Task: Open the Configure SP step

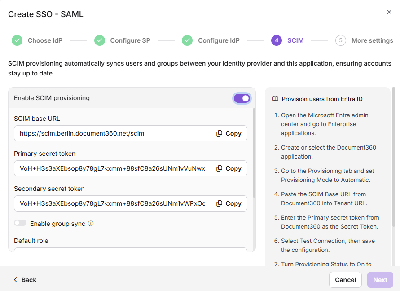Action: 130,40
